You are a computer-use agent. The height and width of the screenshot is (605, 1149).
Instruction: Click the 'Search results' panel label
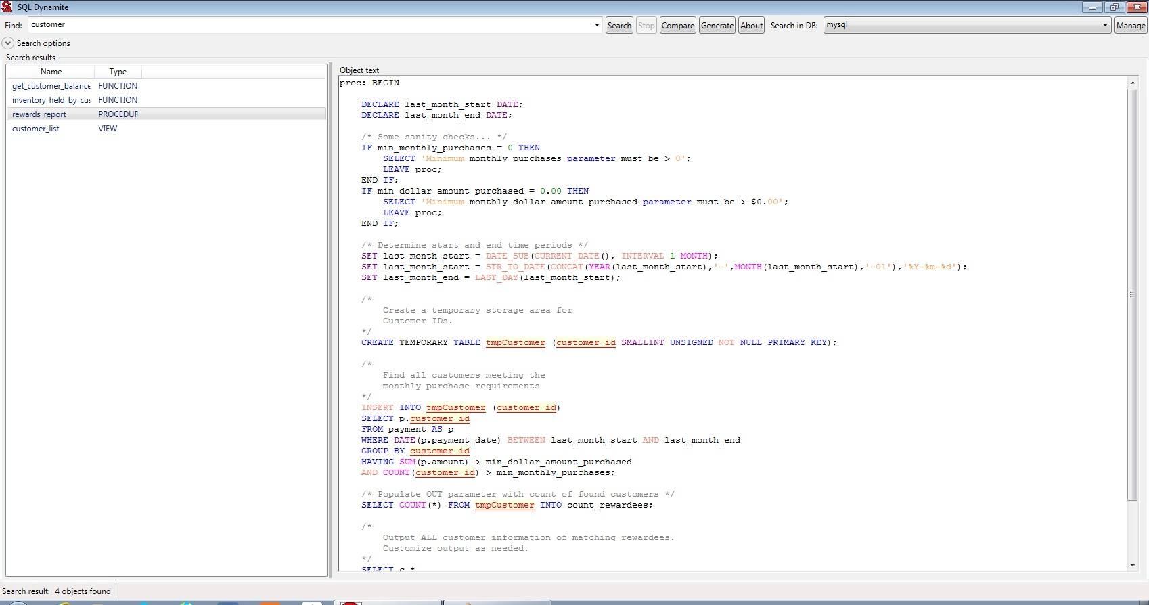click(30, 58)
